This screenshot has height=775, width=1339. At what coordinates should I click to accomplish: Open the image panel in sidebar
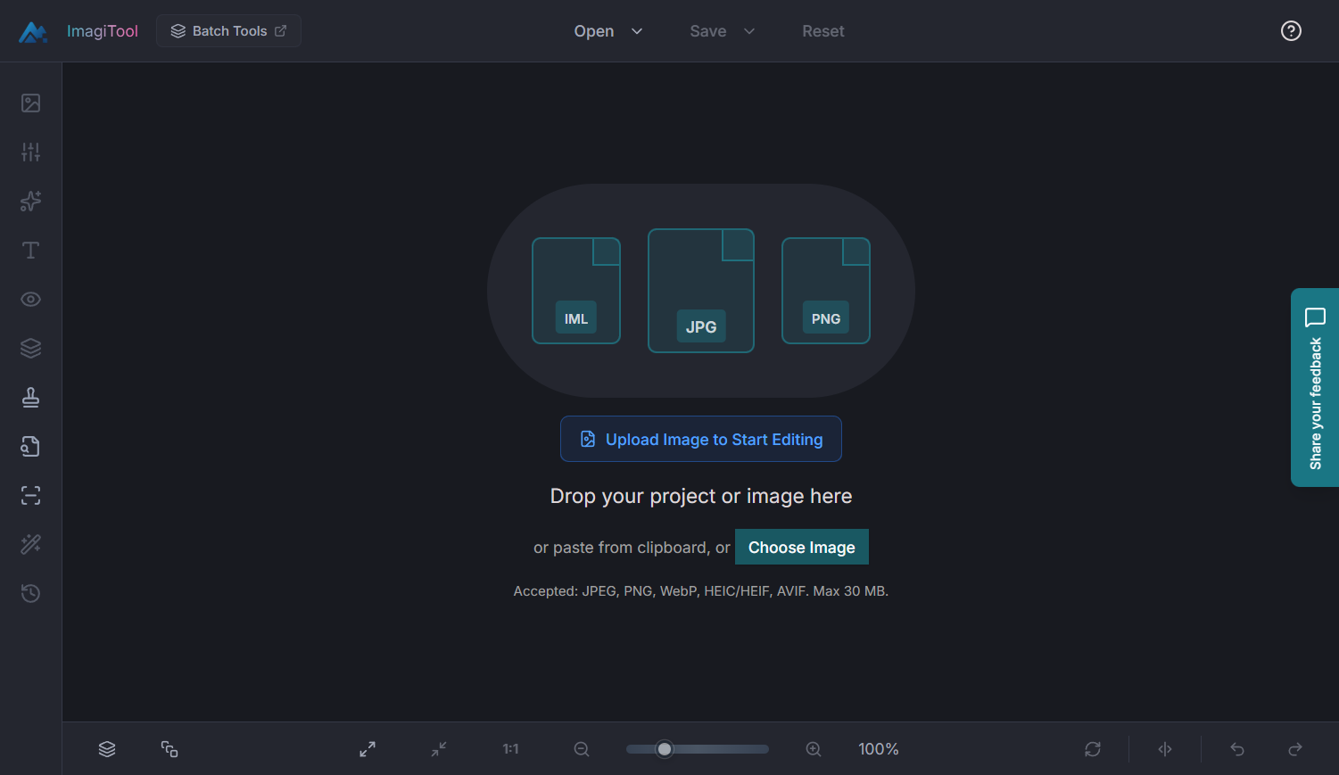pyautogui.click(x=31, y=103)
